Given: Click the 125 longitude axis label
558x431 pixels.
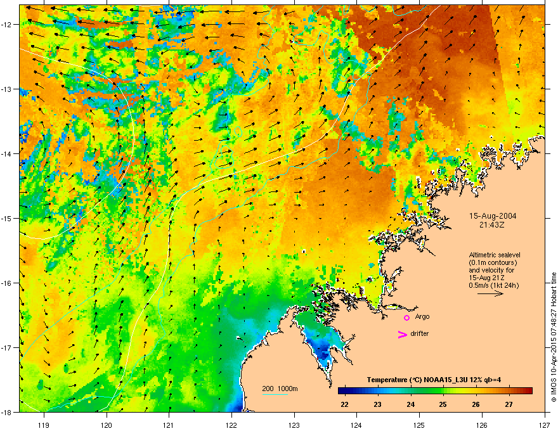Looking at the screenshot, I should 419,425.
